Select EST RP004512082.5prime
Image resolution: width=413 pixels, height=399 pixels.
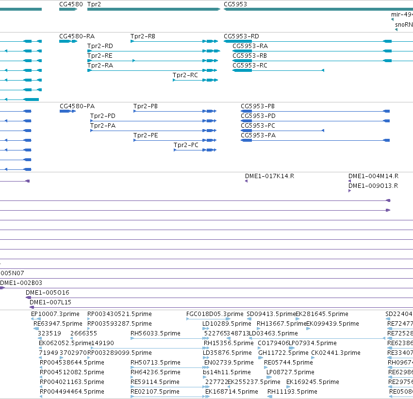(x=72, y=373)
